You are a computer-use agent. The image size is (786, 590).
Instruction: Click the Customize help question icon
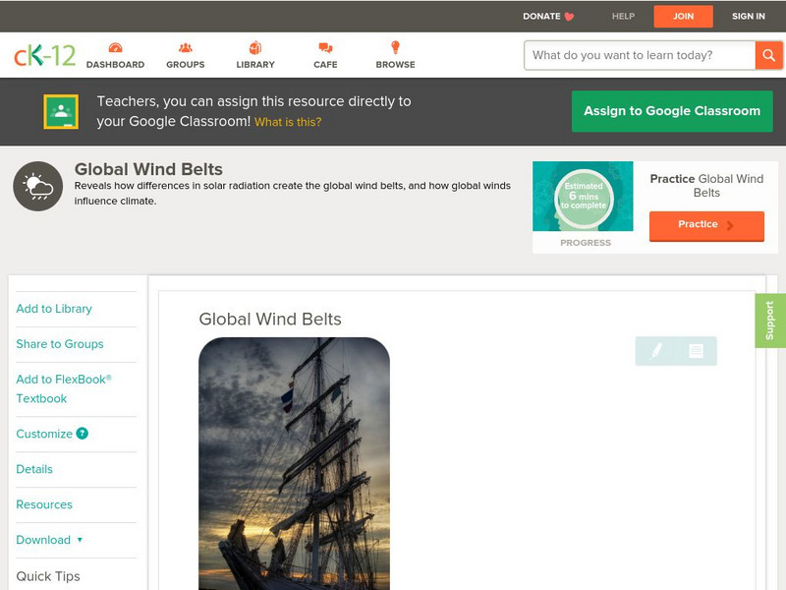(x=83, y=434)
